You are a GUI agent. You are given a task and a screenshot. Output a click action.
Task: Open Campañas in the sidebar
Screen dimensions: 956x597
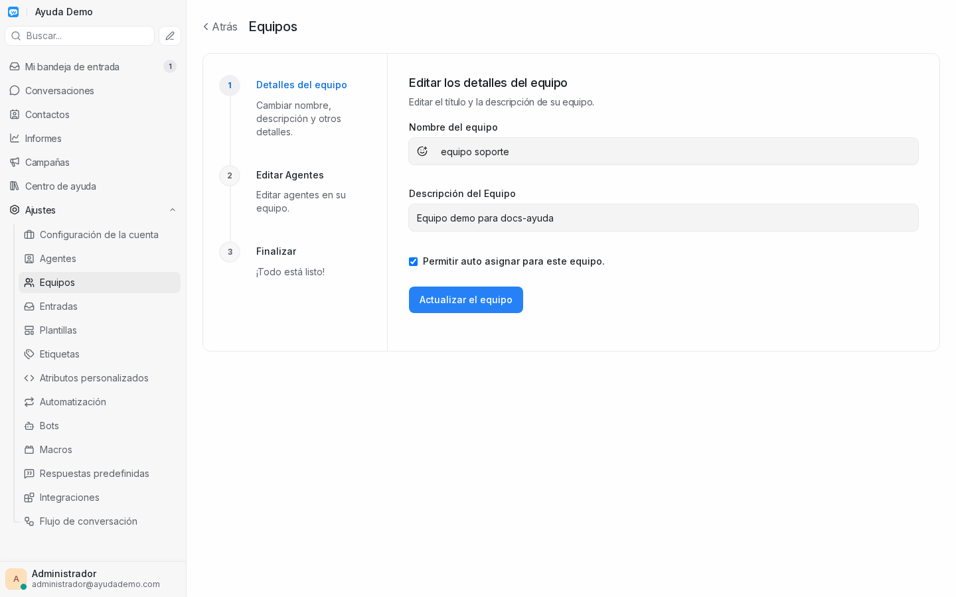tap(93, 162)
